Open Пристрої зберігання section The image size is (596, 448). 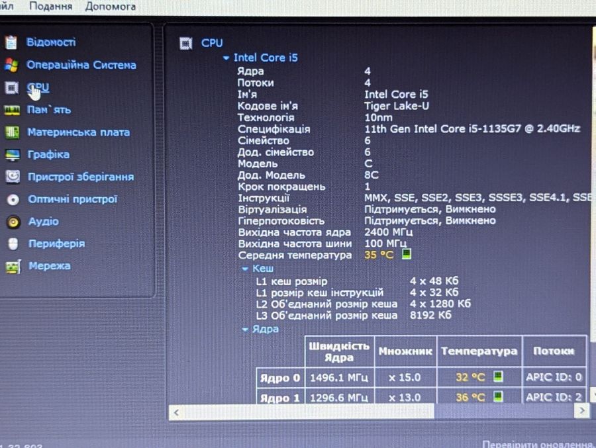[81, 177]
